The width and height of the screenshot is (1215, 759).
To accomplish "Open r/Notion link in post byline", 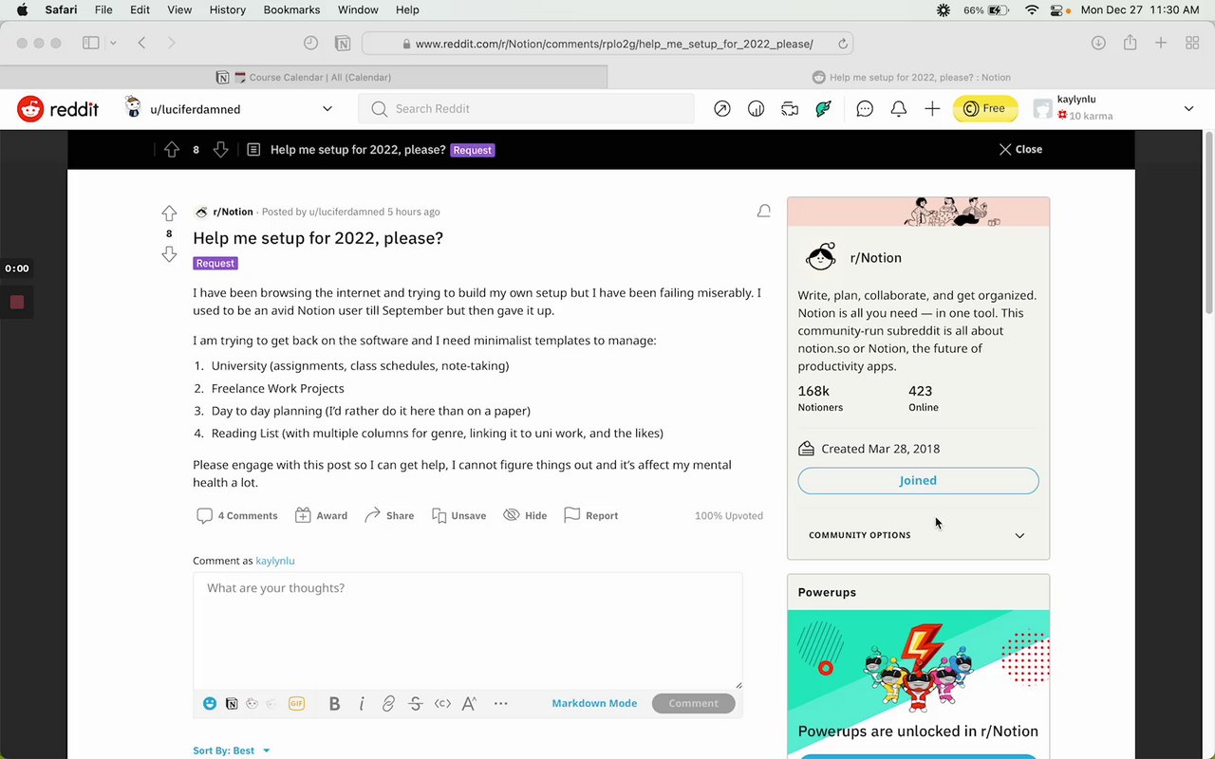I will click(x=233, y=212).
